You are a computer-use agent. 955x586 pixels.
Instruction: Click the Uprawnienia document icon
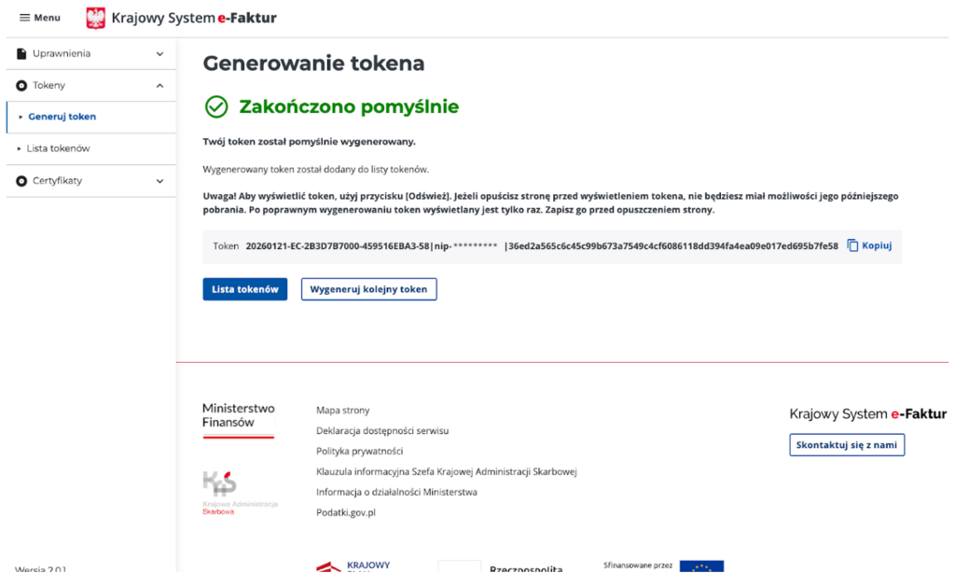(x=21, y=54)
